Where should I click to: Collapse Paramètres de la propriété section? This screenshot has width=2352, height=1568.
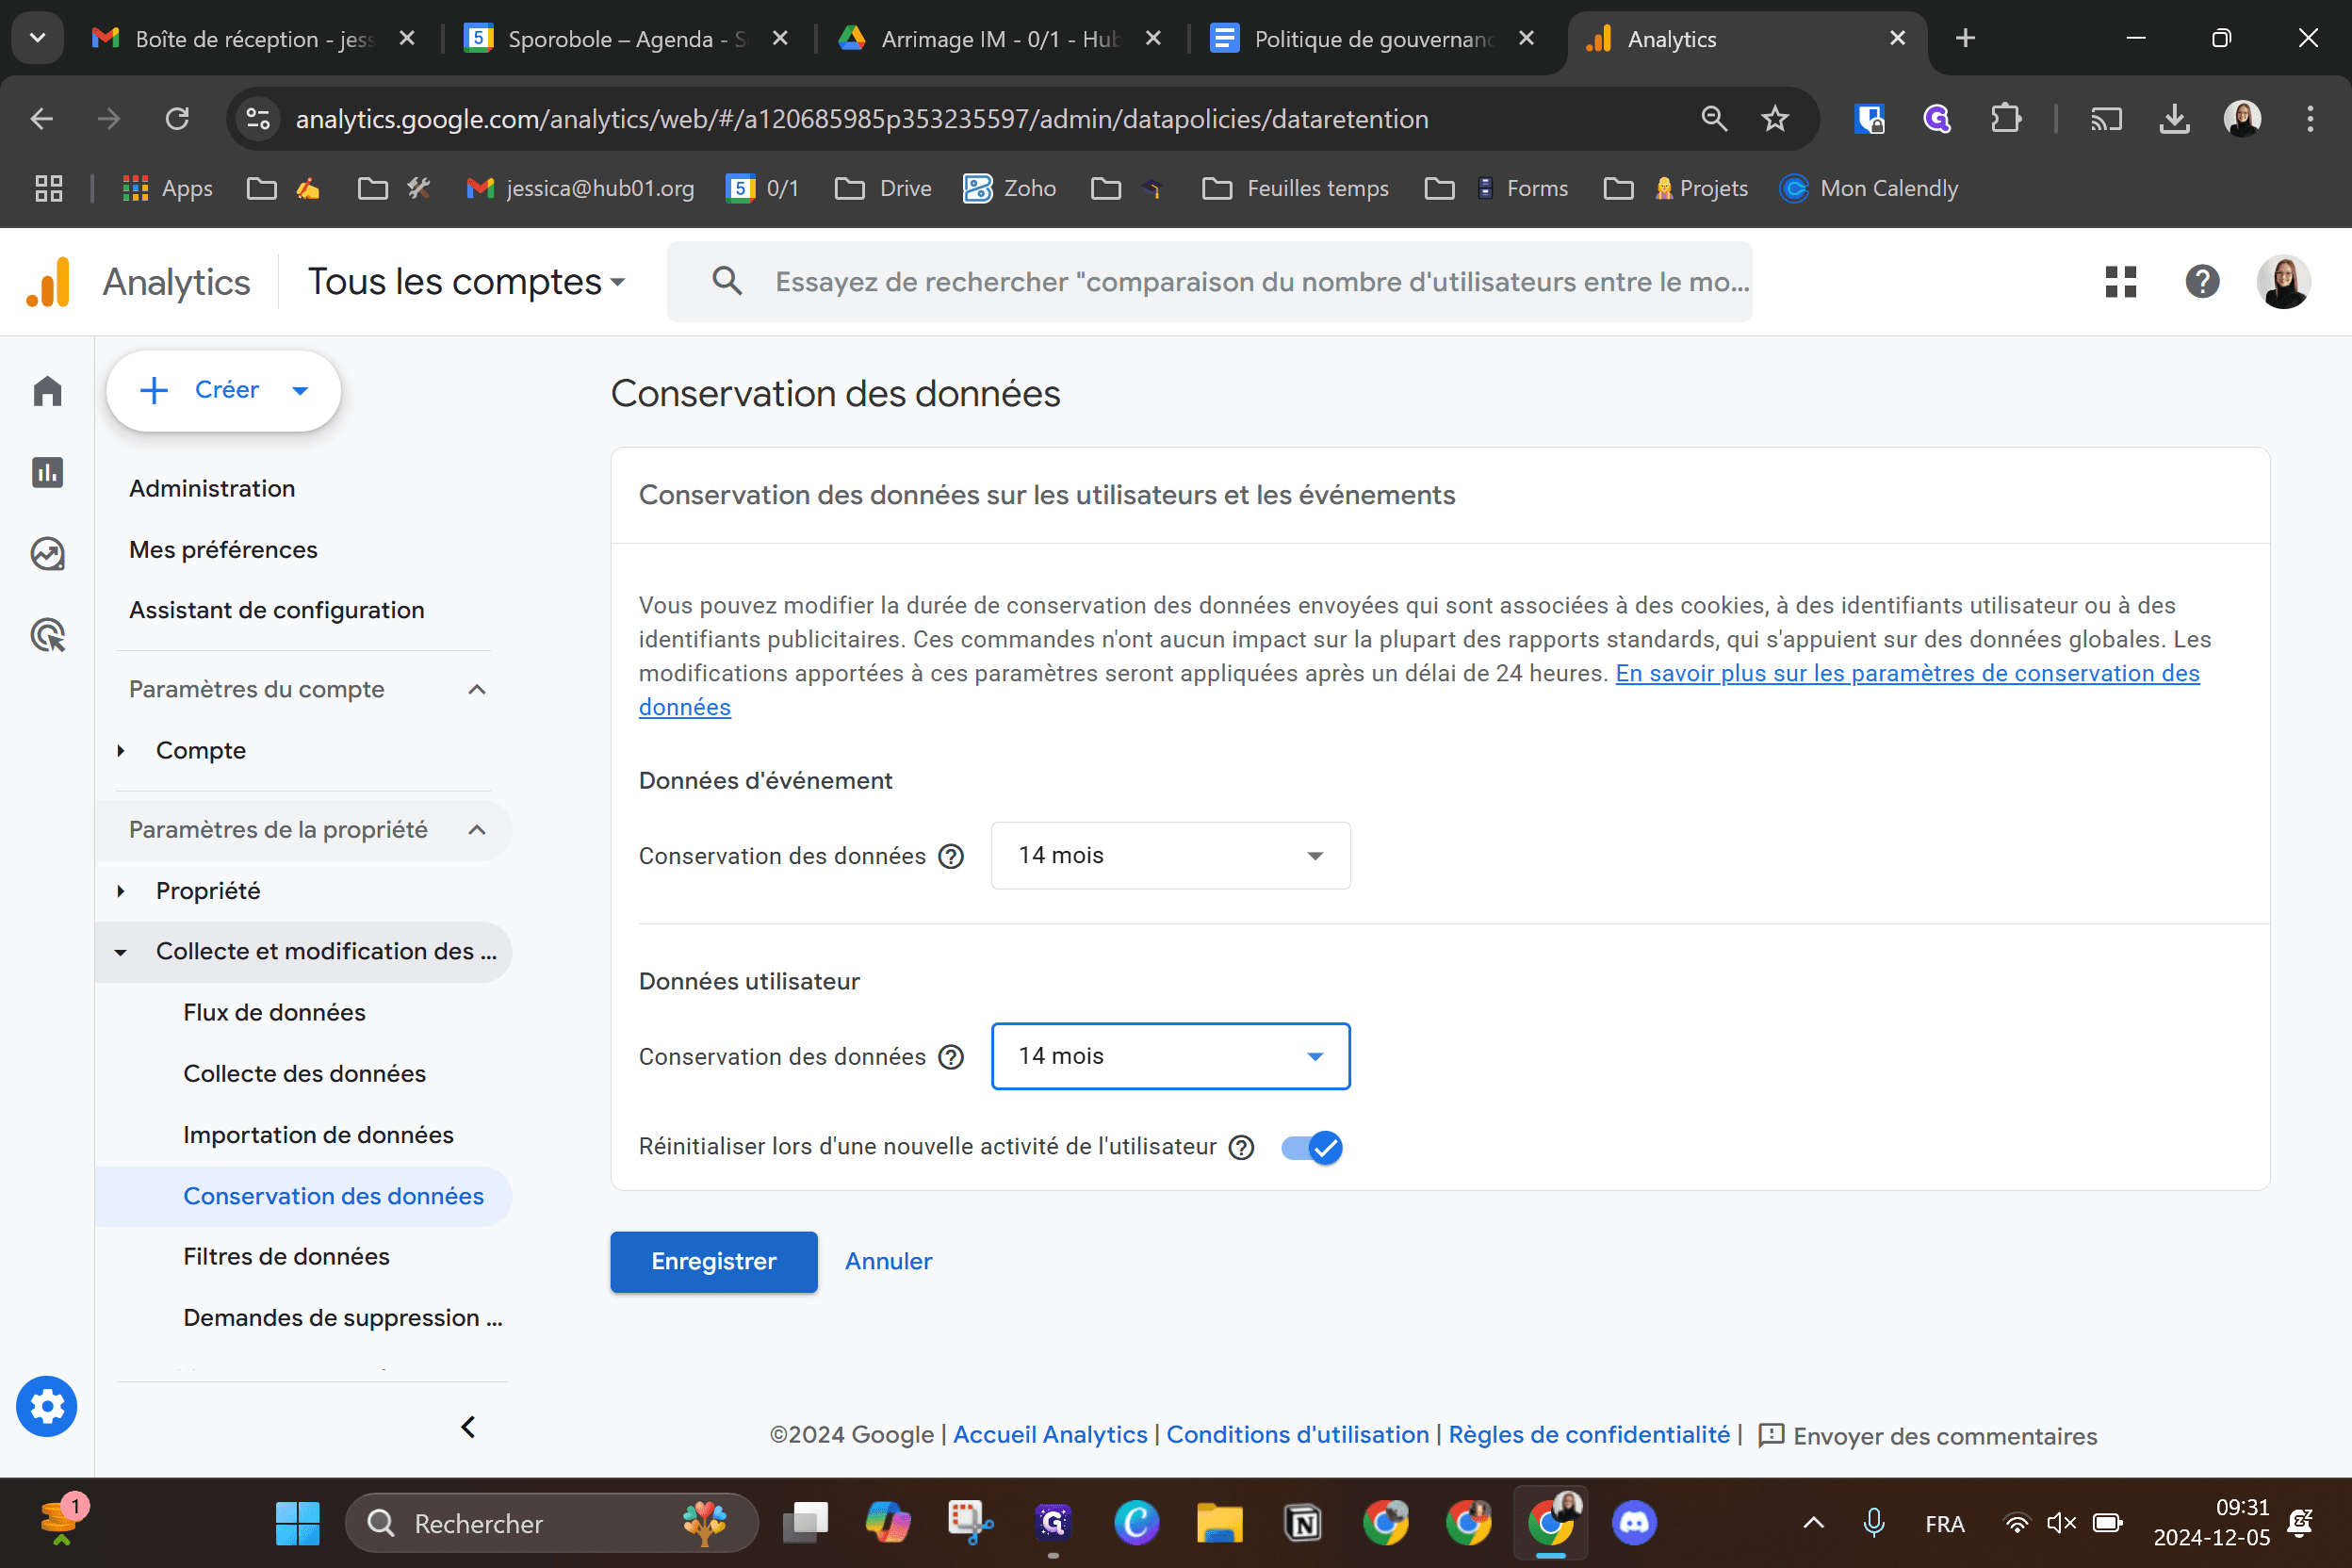pos(477,830)
